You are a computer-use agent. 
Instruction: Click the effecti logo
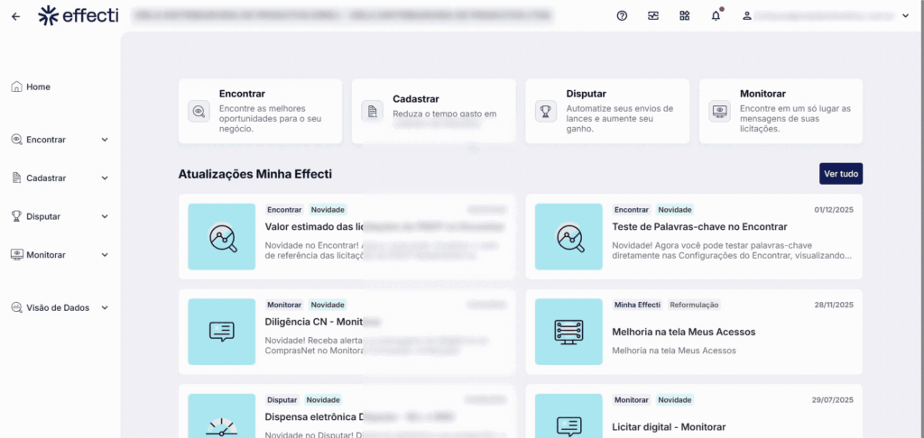(79, 15)
